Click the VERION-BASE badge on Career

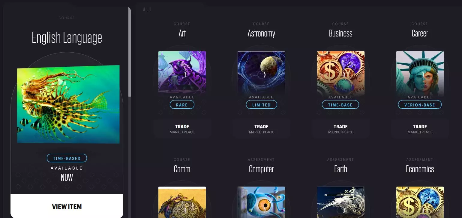[420, 105]
